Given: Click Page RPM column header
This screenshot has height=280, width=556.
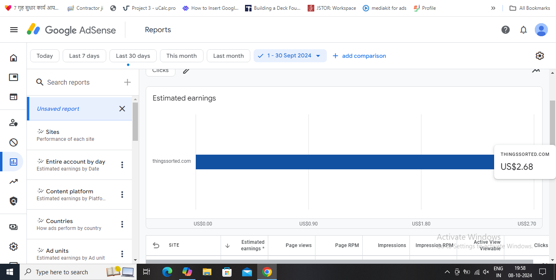Looking at the screenshot, I should pos(347,245).
